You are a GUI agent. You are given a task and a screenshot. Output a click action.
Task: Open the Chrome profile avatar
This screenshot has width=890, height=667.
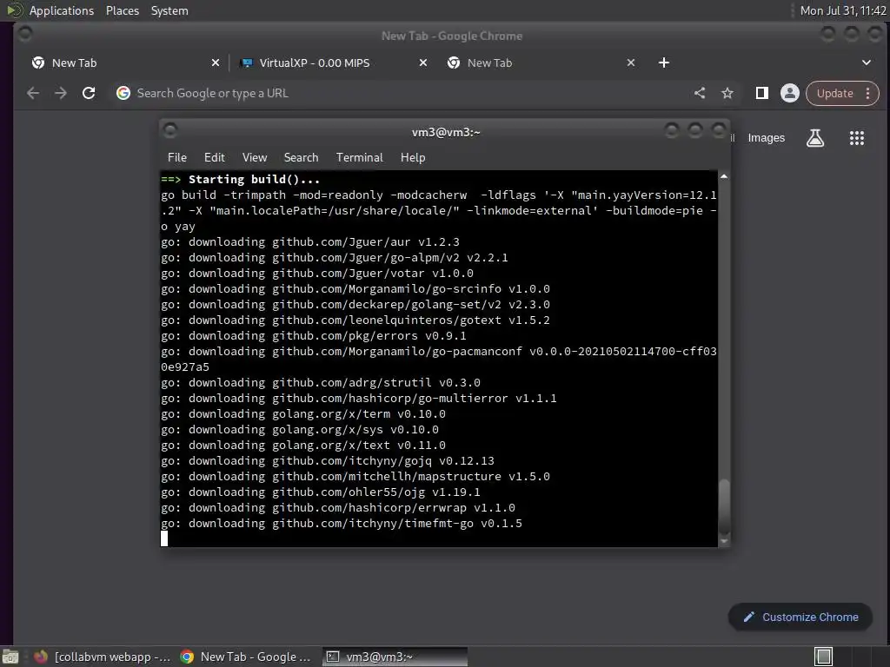(x=789, y=93)
